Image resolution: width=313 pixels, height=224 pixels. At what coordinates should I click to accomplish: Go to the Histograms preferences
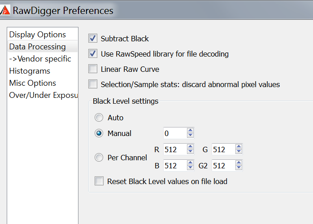(x=43, y=71)
